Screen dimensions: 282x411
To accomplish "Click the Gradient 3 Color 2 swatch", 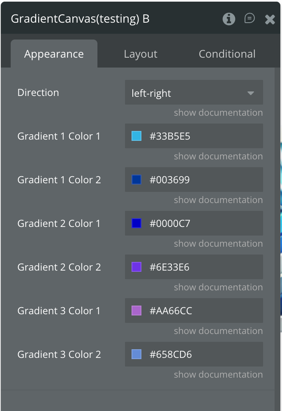I will pos(136,355).
